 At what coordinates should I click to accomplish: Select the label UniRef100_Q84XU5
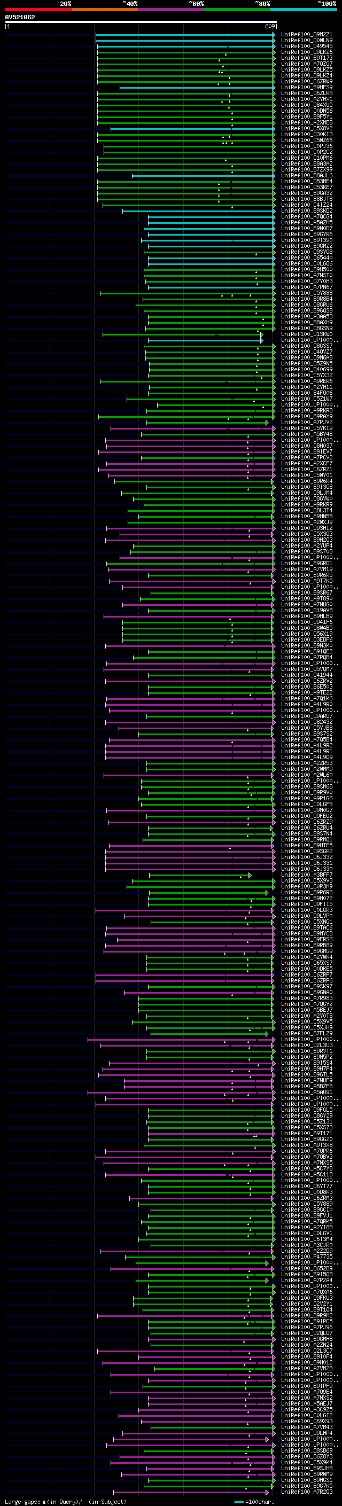tap(306, 105)
